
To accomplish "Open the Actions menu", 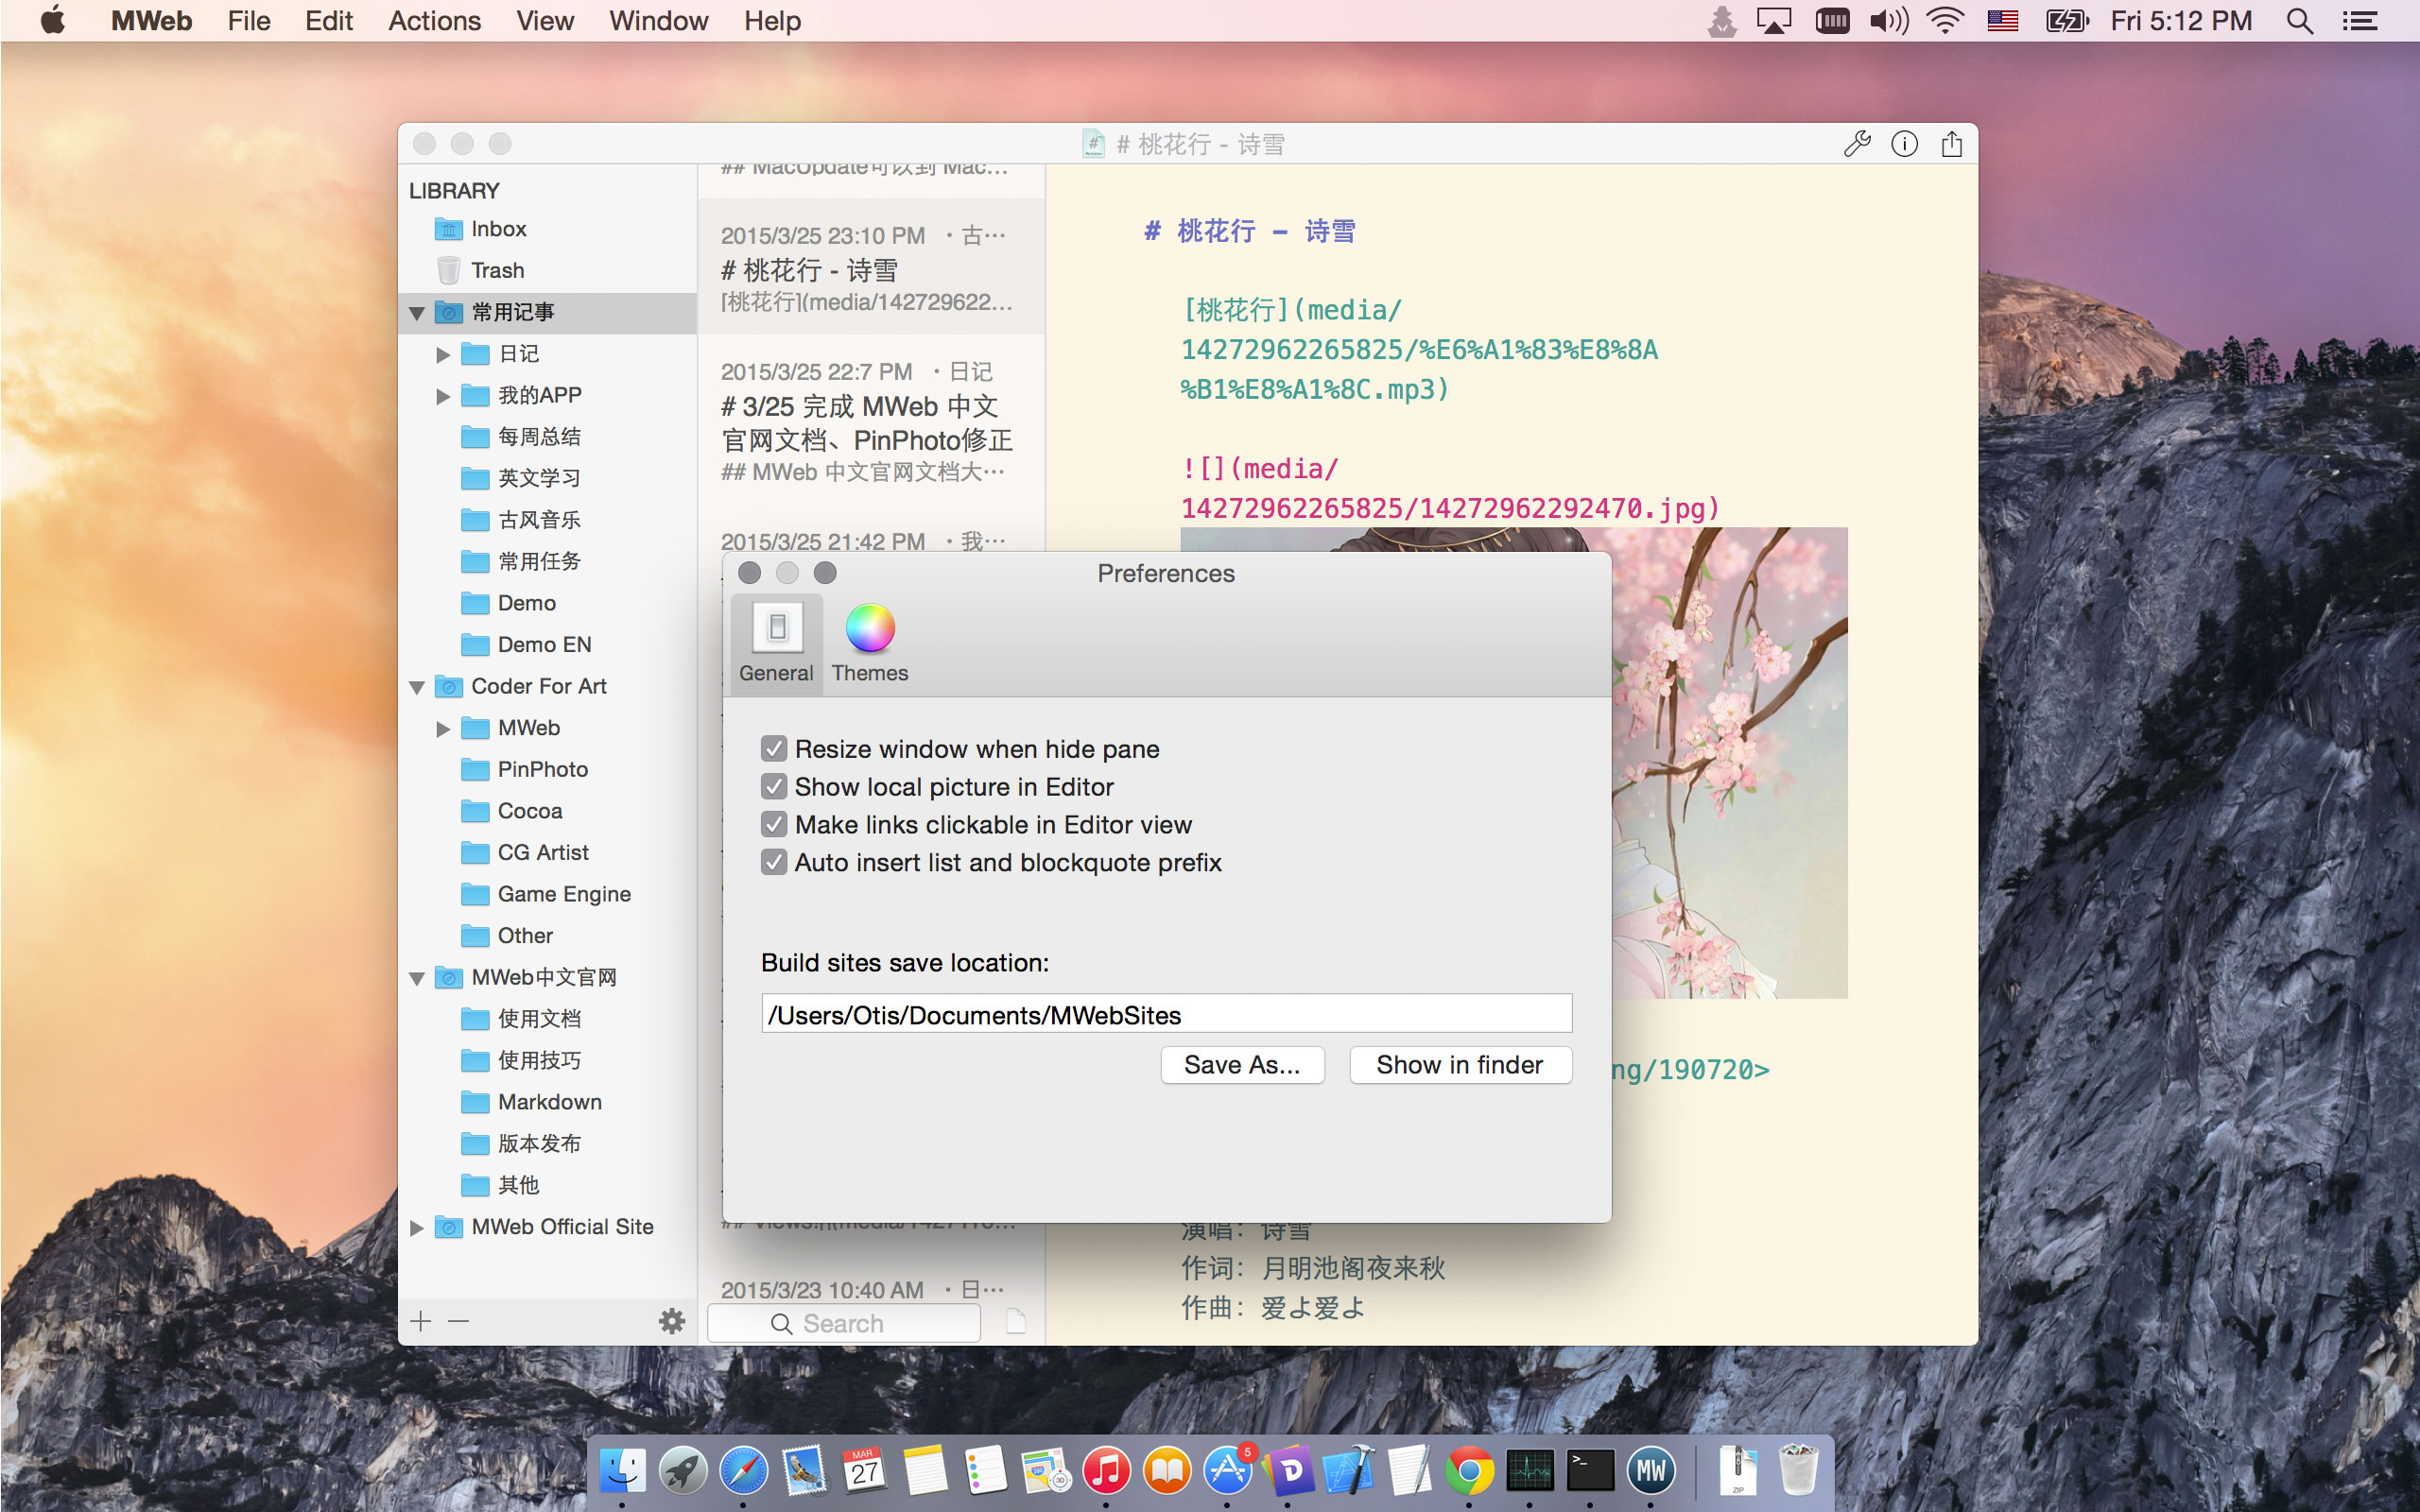I will pyautogui.click(x=433, y=21).
